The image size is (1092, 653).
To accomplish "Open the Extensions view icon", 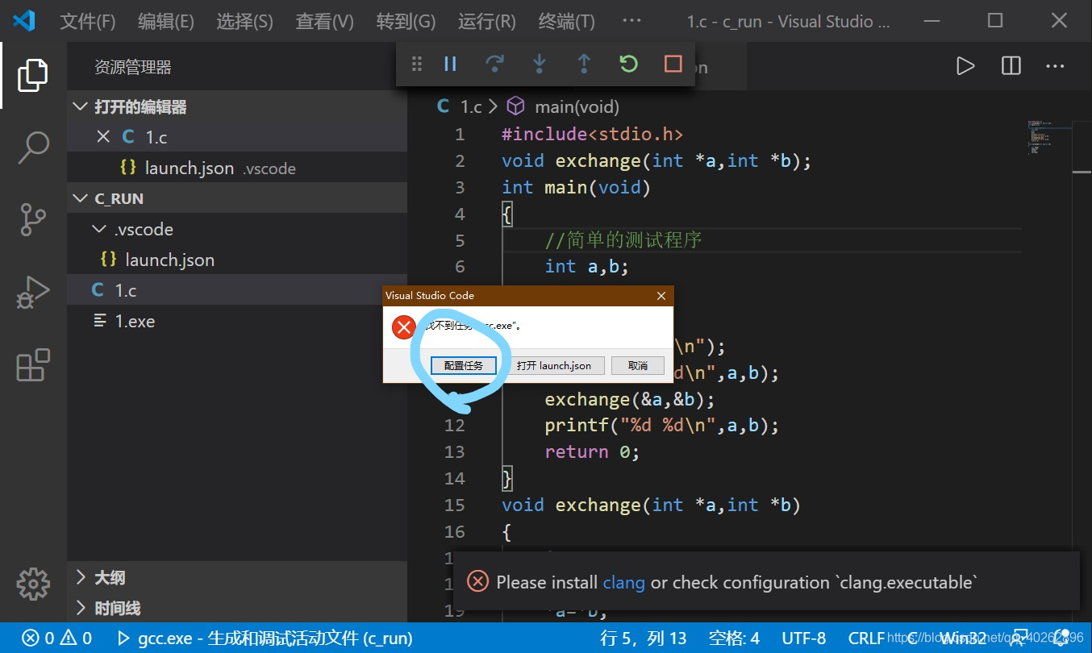I will (x=33, y=364).
